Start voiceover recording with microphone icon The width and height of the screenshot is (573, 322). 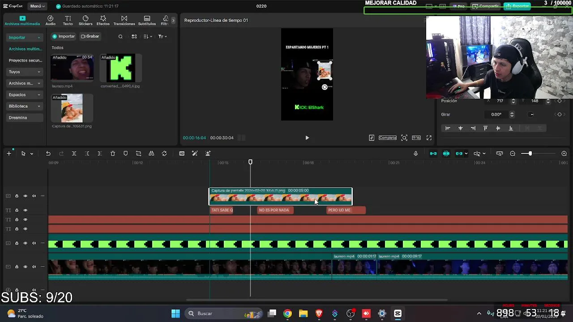point(416,153)
